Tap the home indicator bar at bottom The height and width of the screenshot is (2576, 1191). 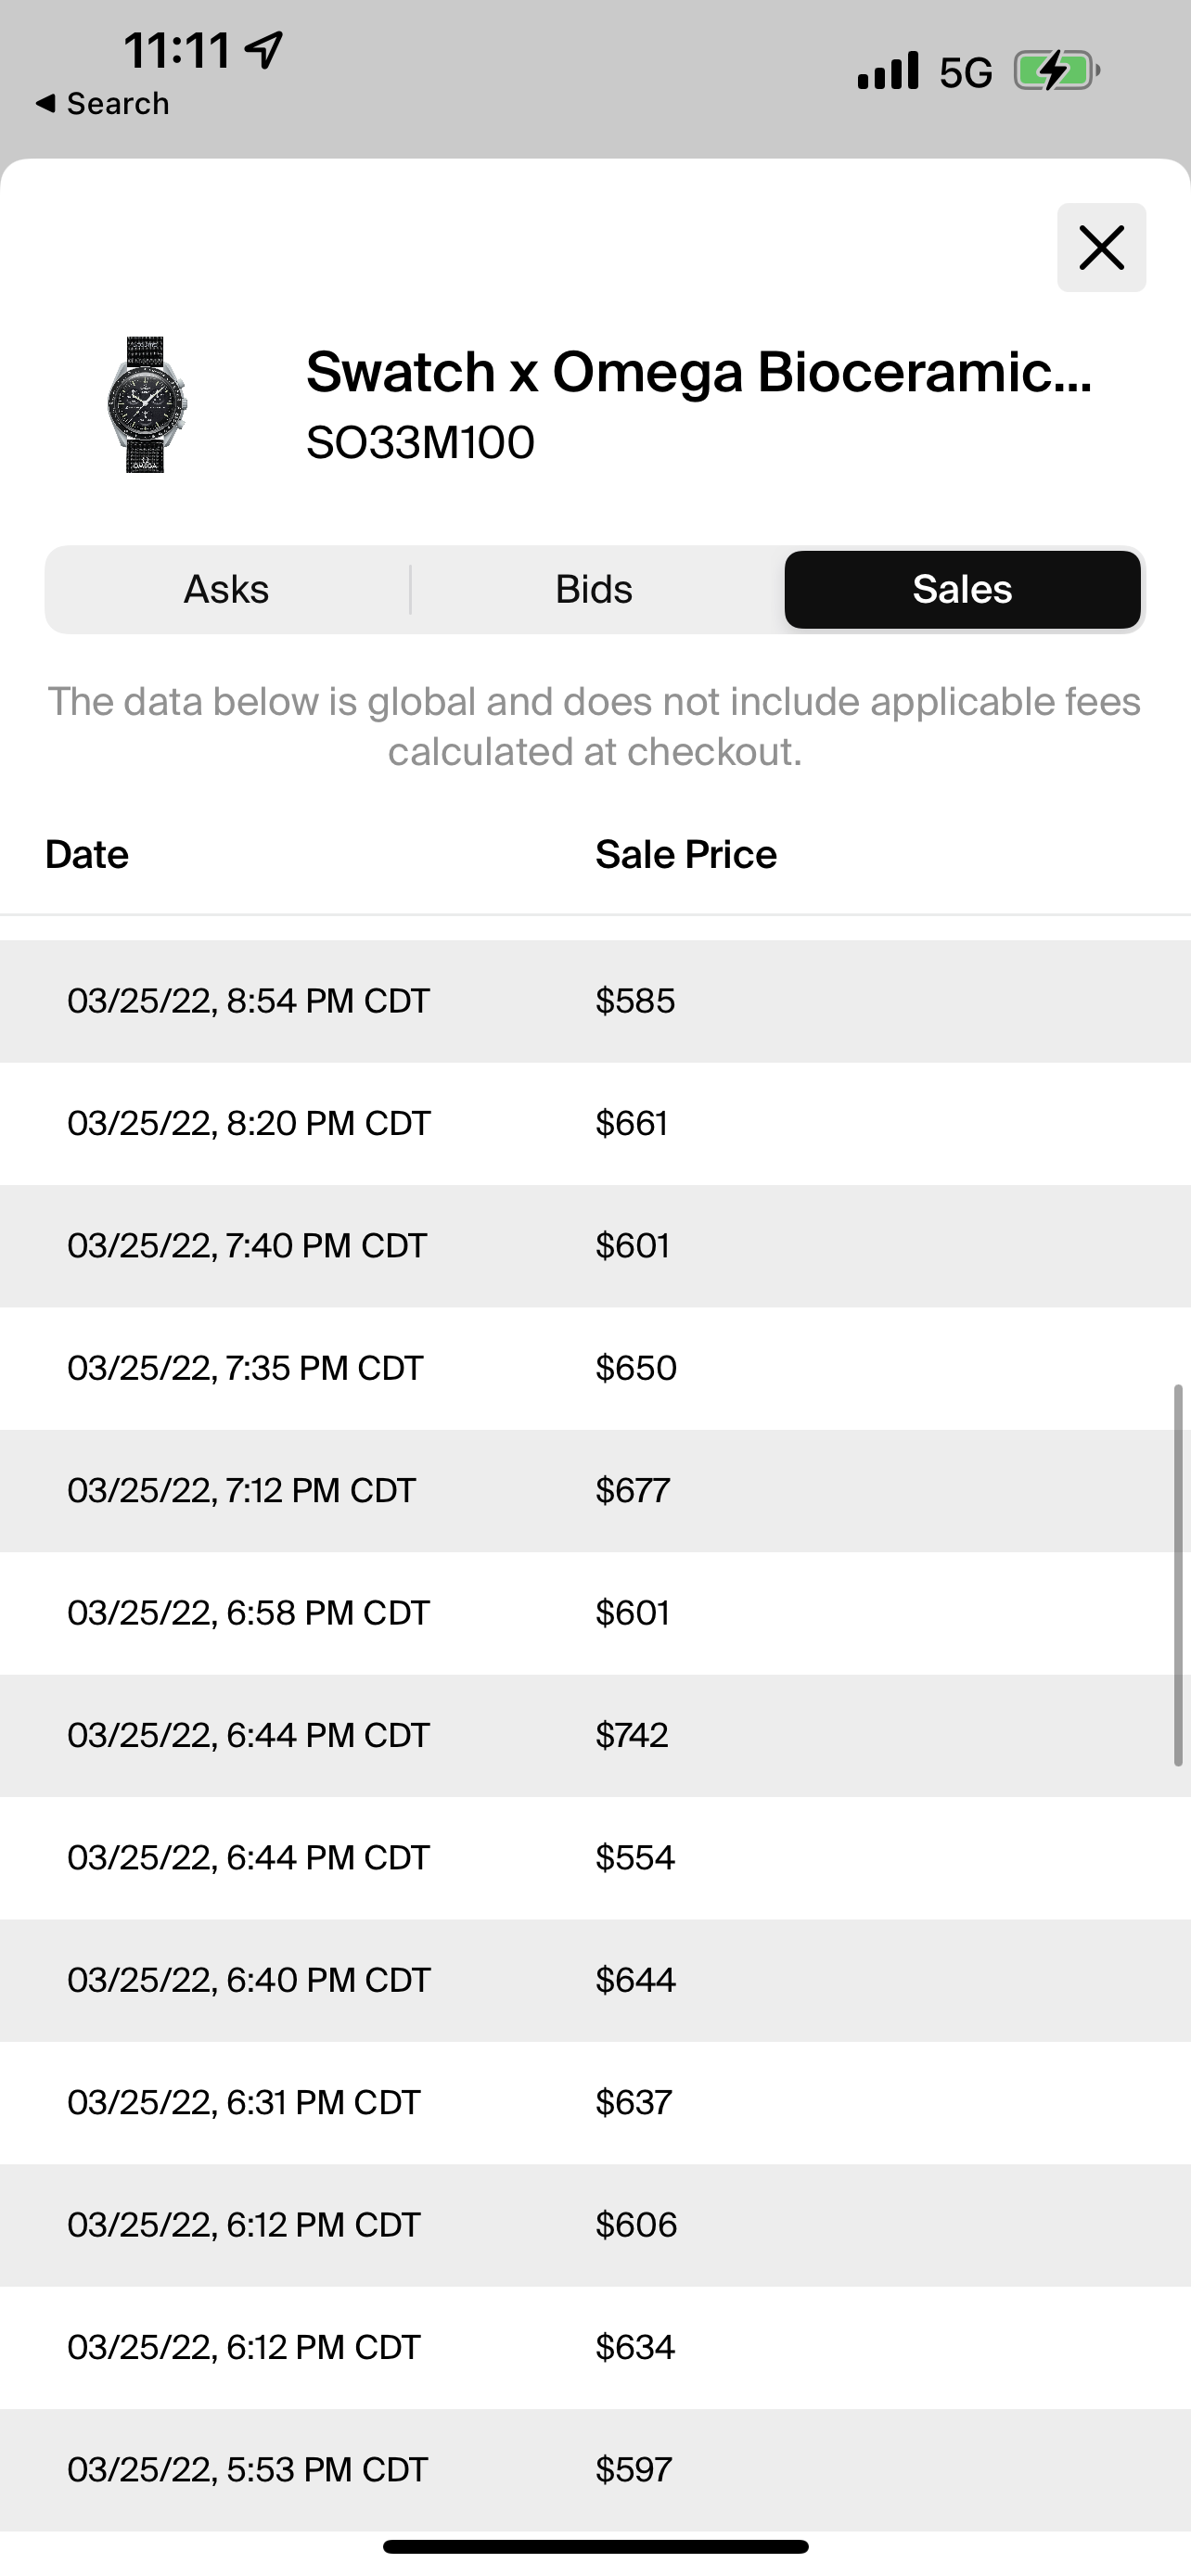coord(595,2546)
